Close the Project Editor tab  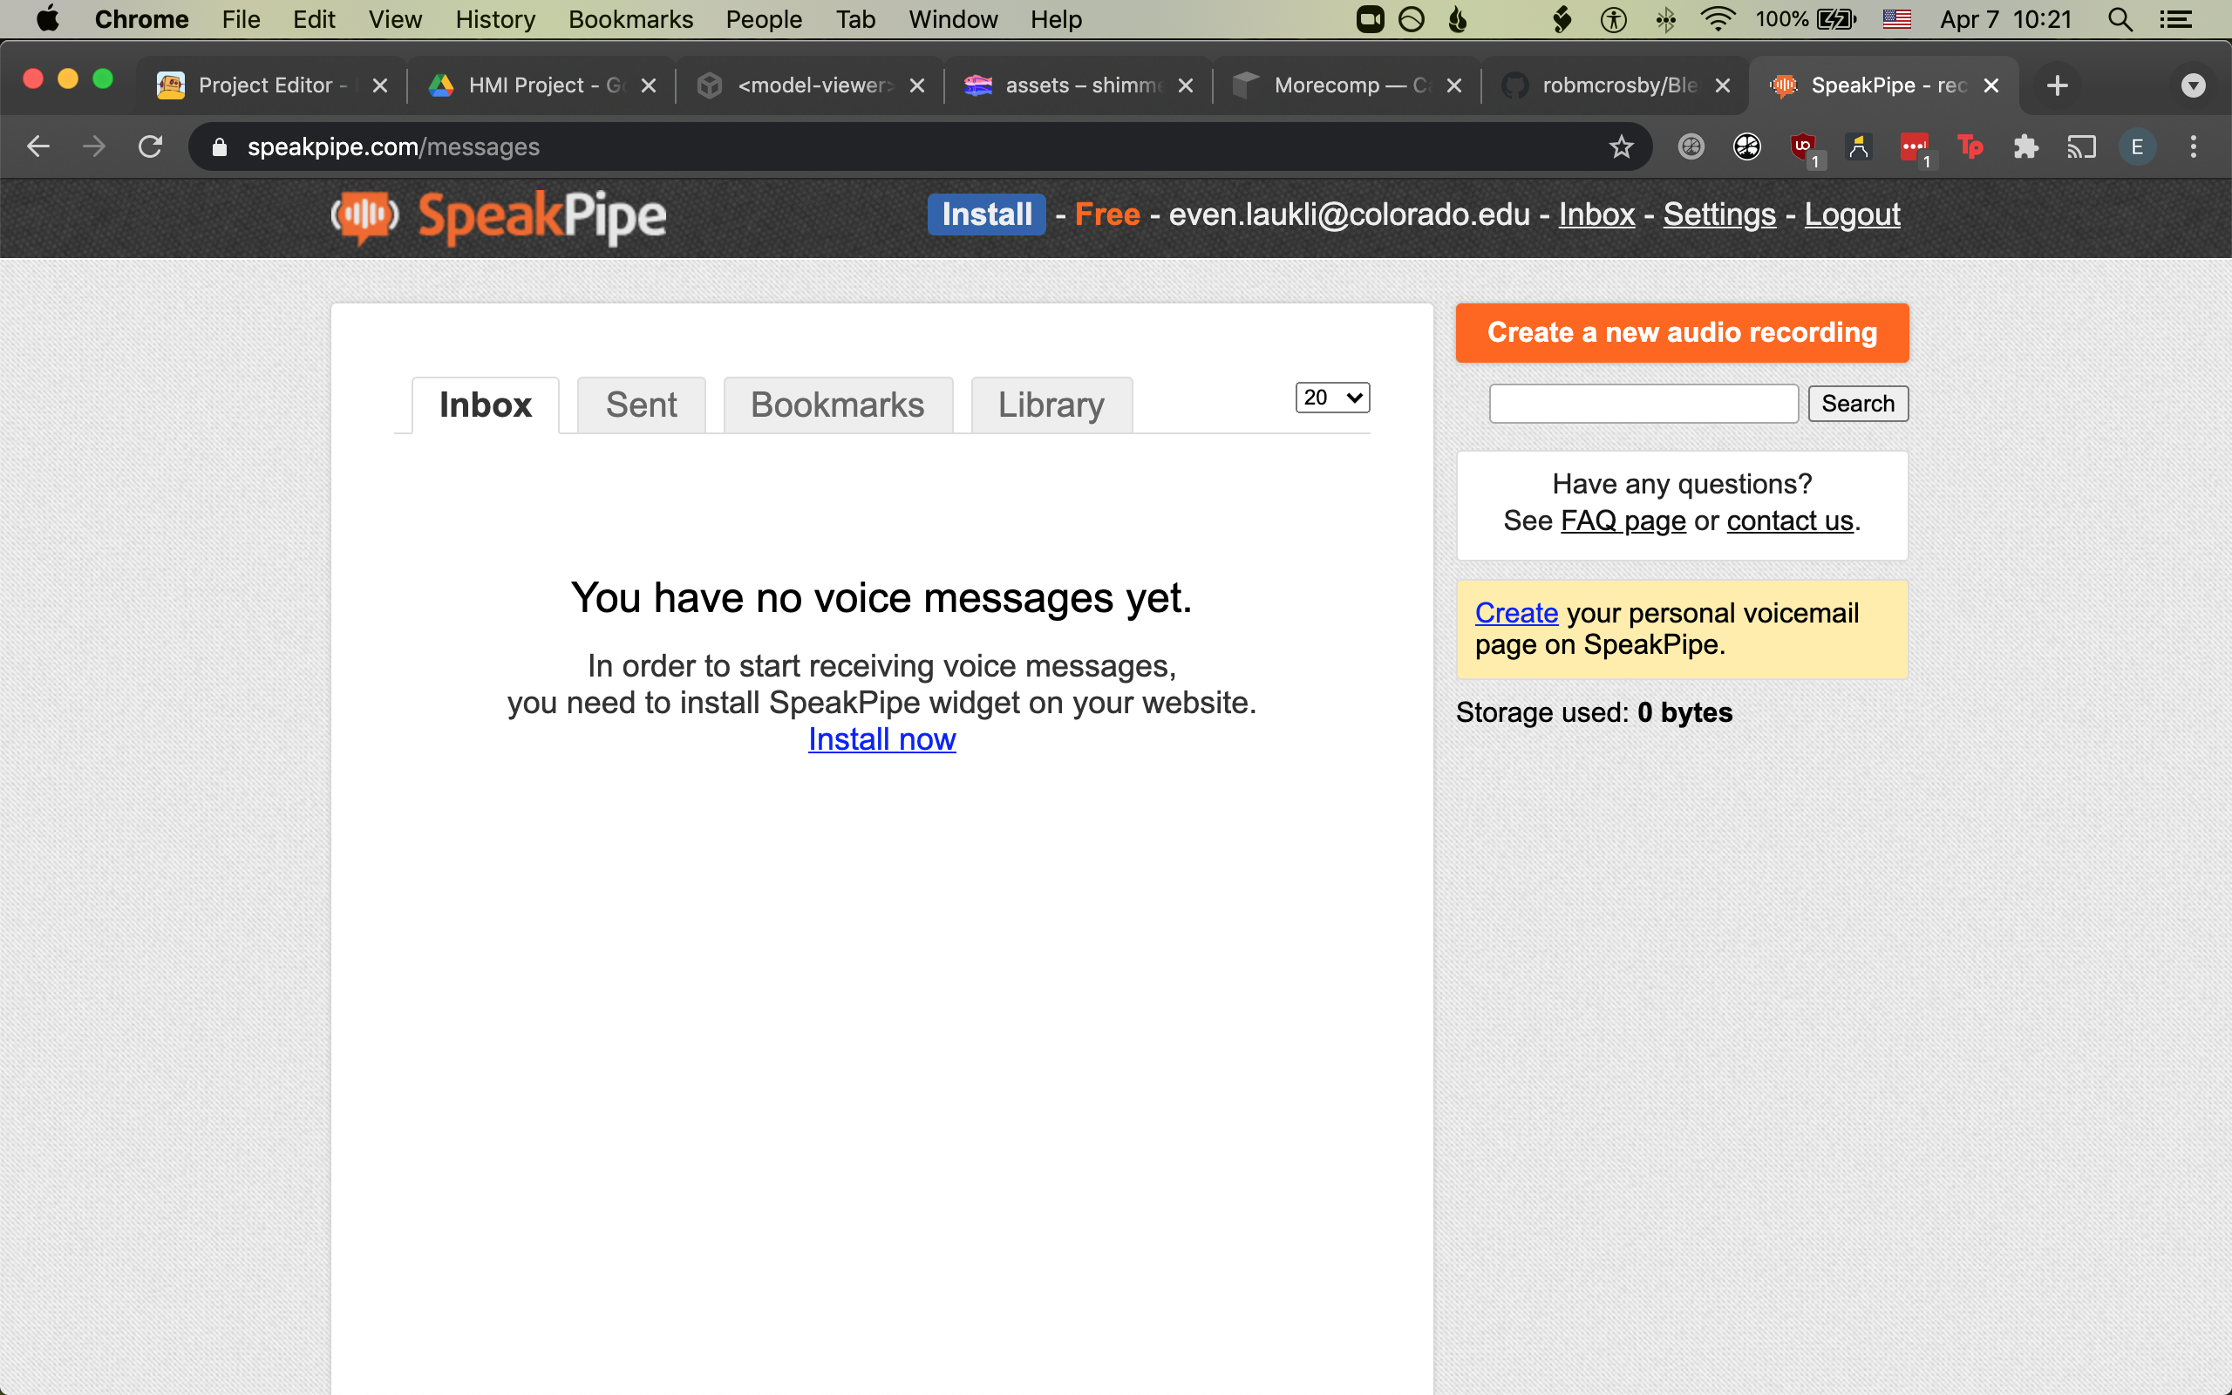[x=380, y=85]
